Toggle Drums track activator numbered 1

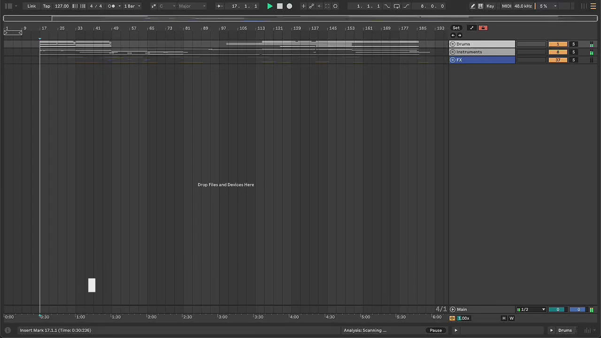558,44
